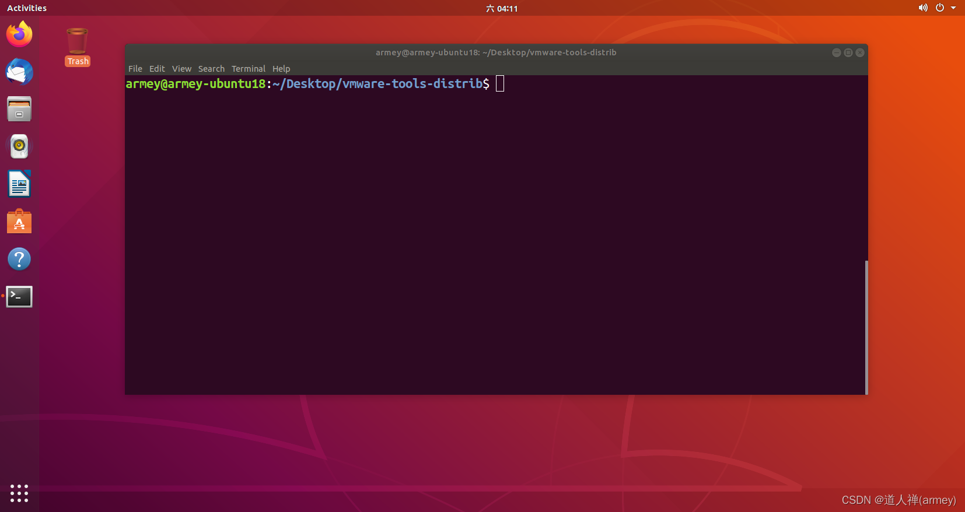Show Applications grid button

coord(19,493)
